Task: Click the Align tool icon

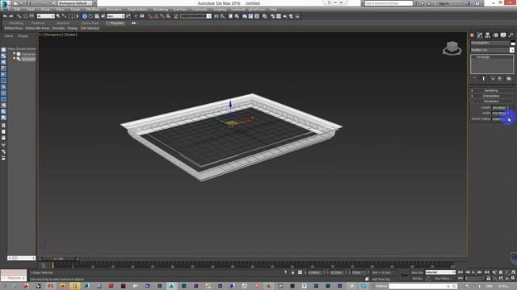Action: pos(223,16)
